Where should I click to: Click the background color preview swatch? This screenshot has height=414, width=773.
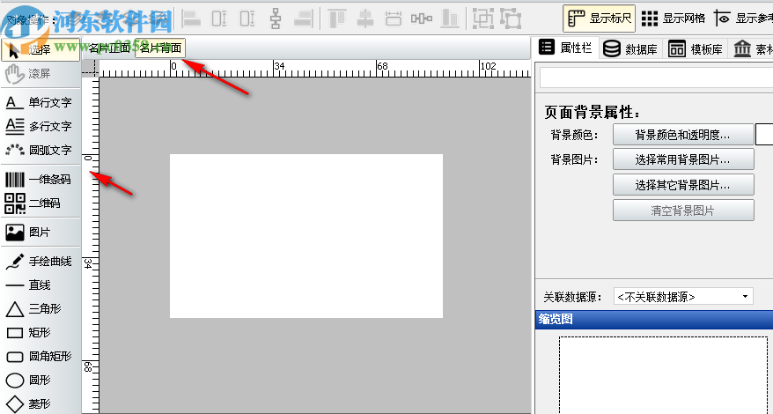pyautogui.click(x=764, y=135)
